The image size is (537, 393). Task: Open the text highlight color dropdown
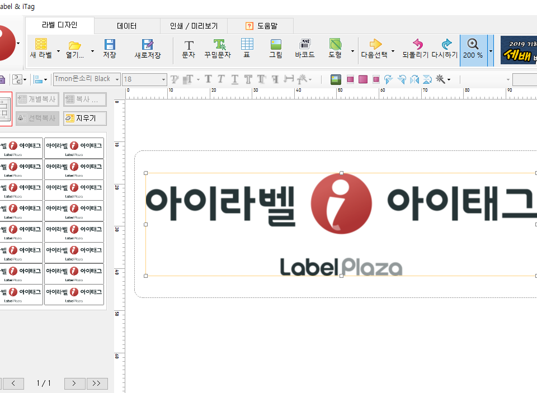[199, 80]
